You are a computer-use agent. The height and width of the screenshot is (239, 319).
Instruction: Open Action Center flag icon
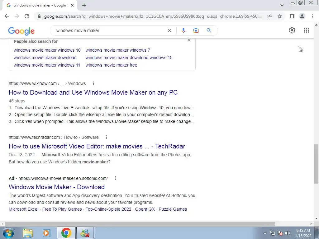point(280,233)
